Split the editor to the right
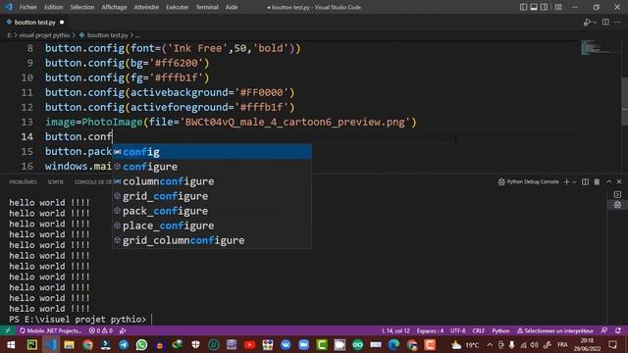The image size is (628, 353). pos(605,23)
